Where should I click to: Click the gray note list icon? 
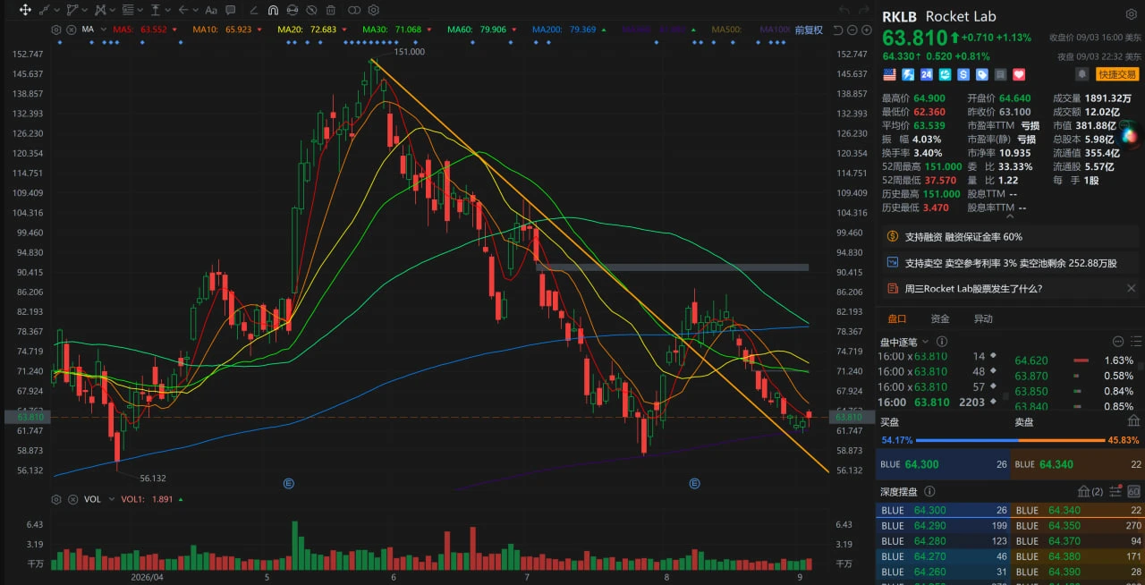point(1000,74)
